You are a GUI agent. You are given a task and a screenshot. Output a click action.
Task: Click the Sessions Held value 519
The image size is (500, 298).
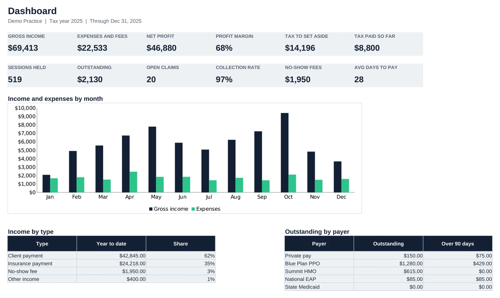coord(15,79)
